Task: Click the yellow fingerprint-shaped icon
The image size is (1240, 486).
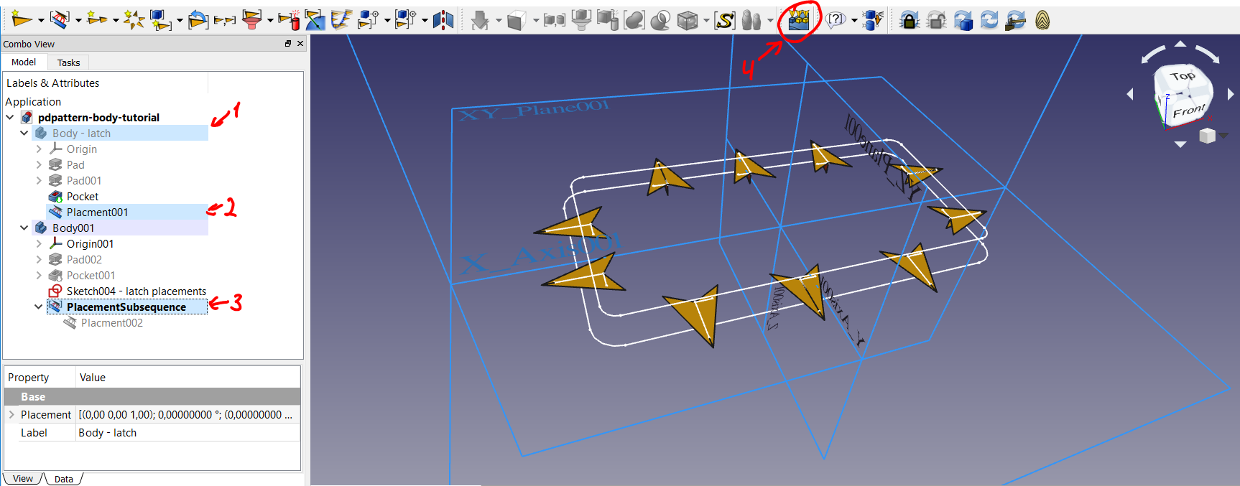Action: tap(1042, 21)
